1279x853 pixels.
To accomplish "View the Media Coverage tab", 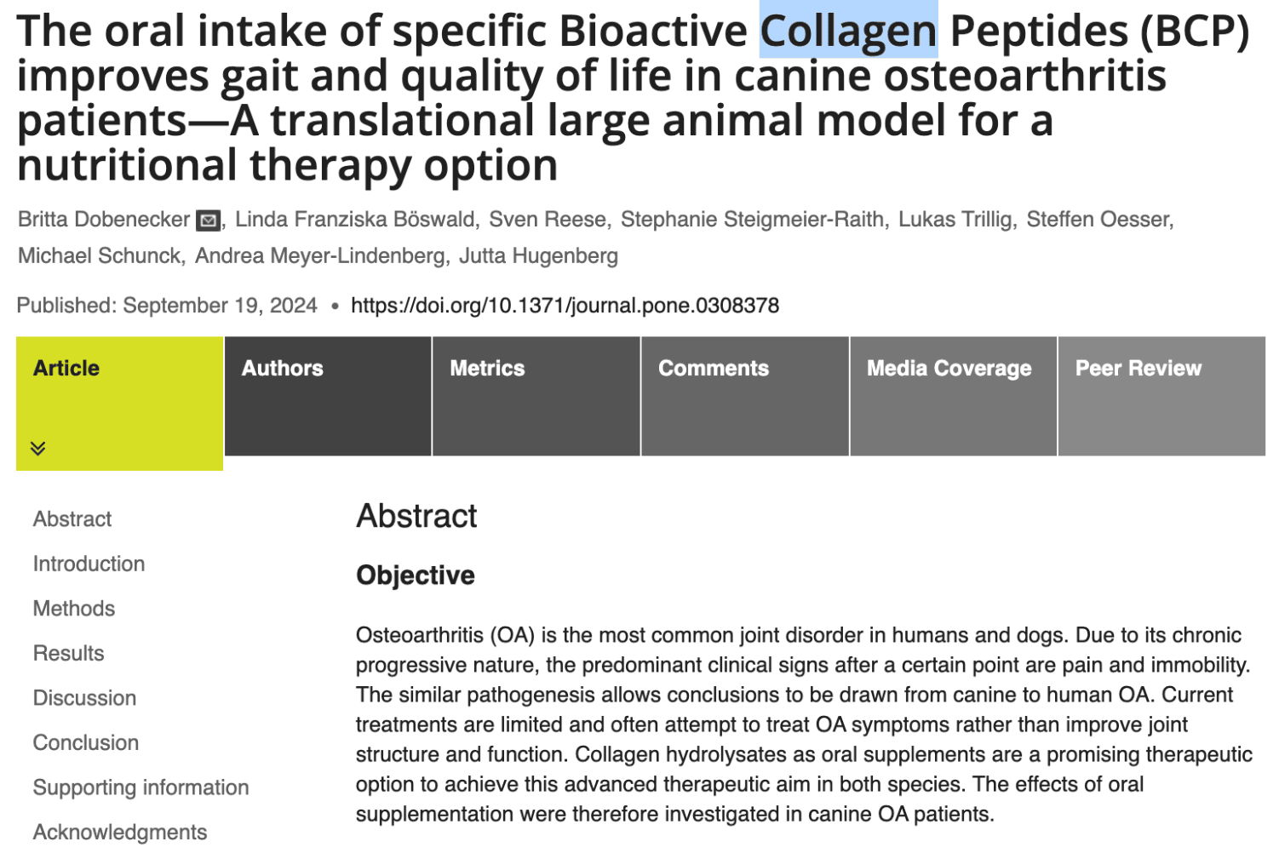I will tap(953, 396).
